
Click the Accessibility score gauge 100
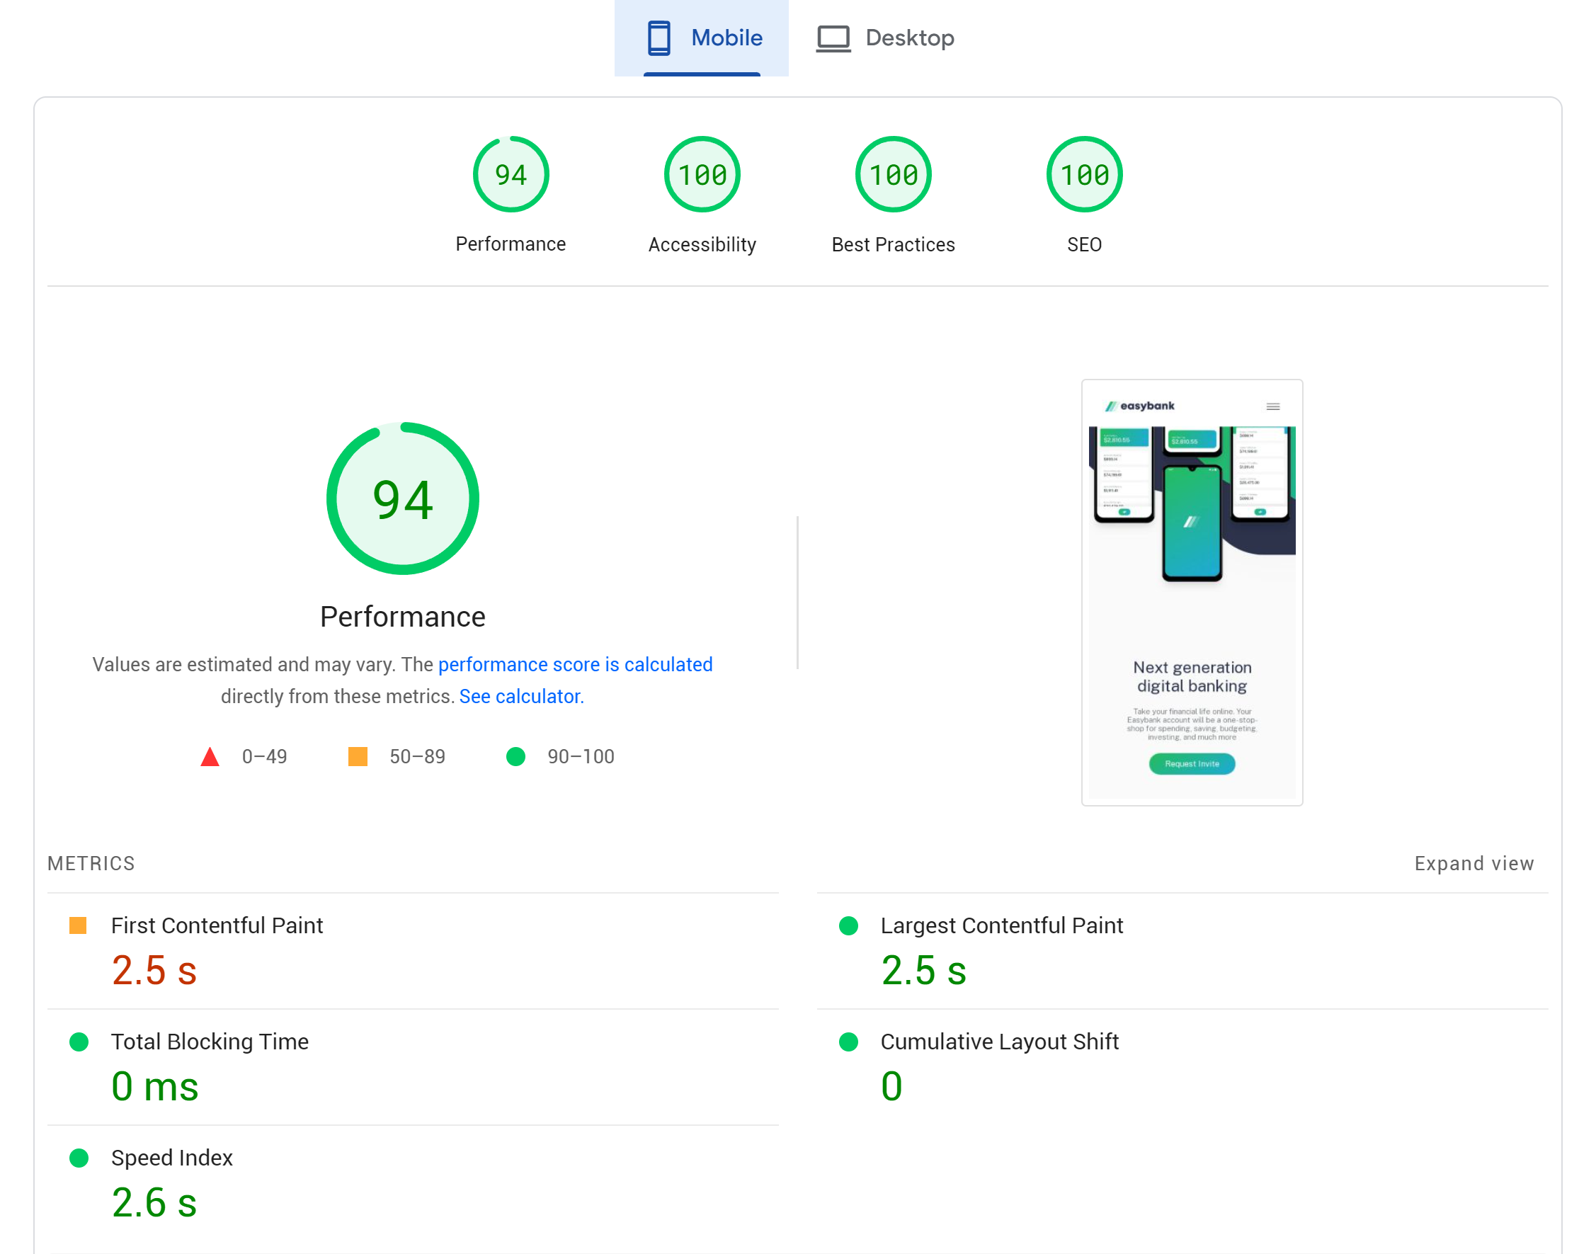point(702,175)
